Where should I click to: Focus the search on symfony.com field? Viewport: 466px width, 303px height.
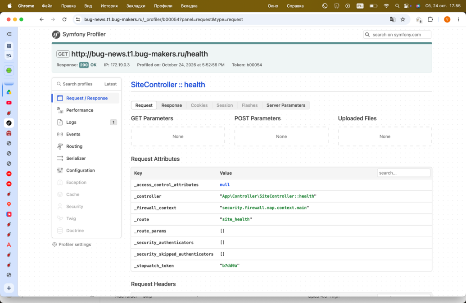(397, 35)
